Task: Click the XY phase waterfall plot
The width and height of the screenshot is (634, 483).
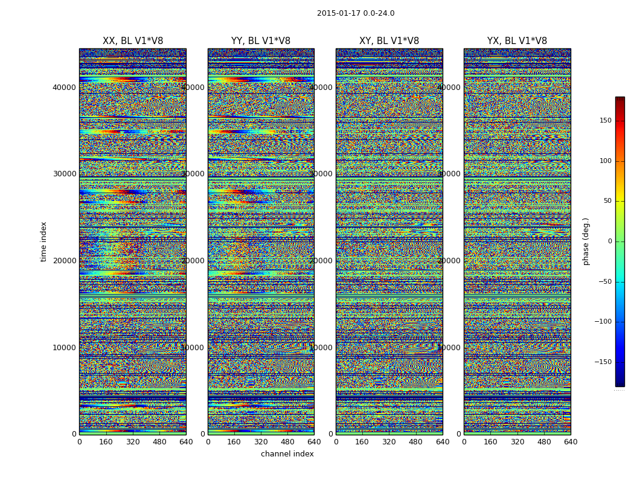Action: pos(389,241)
